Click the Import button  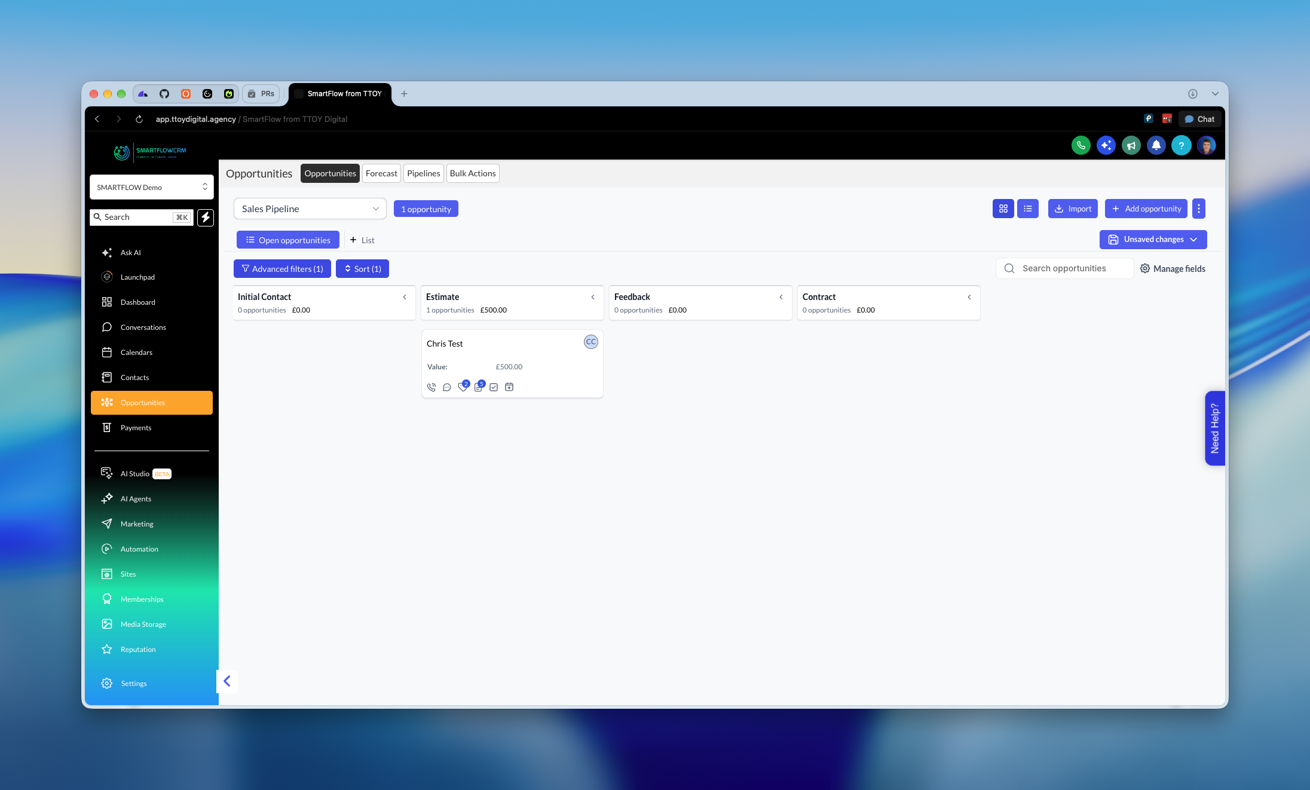pyautogui.click(x=1073, y=209)
